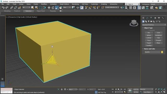
Task: Click the Bind to Space Warp icon
Action: pos(19,8)
